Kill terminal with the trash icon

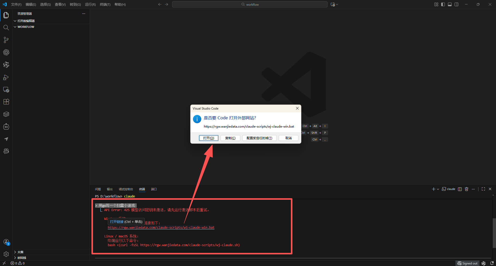467,189
